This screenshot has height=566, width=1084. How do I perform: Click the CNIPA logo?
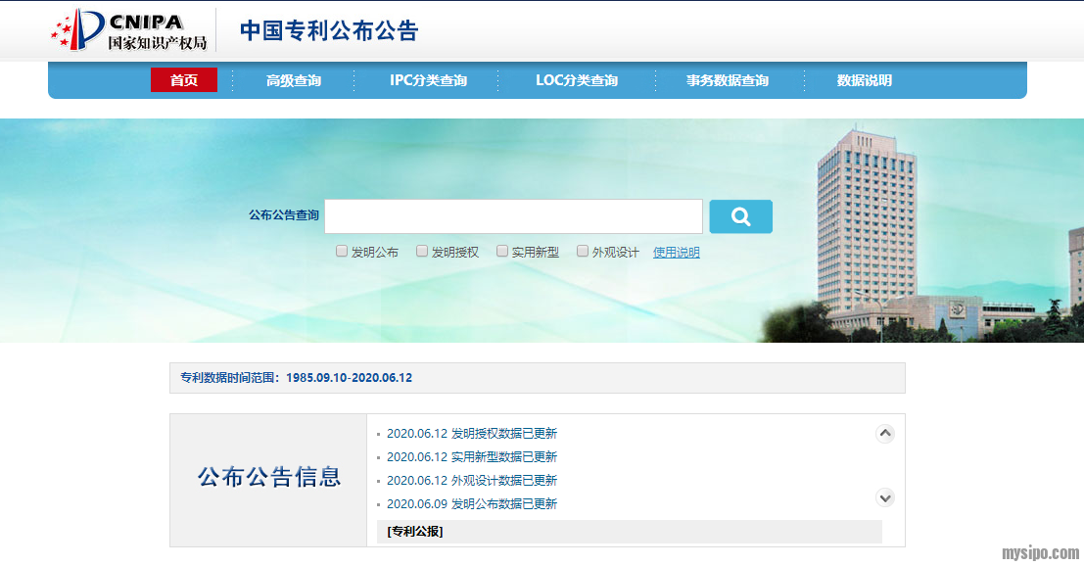(129, 30)
